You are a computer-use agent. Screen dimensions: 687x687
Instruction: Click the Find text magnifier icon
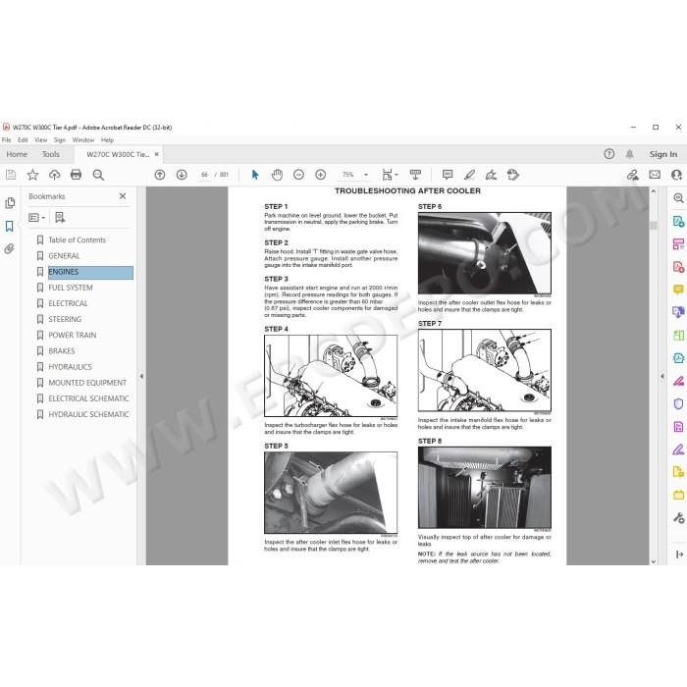click(x=98, y=175)
